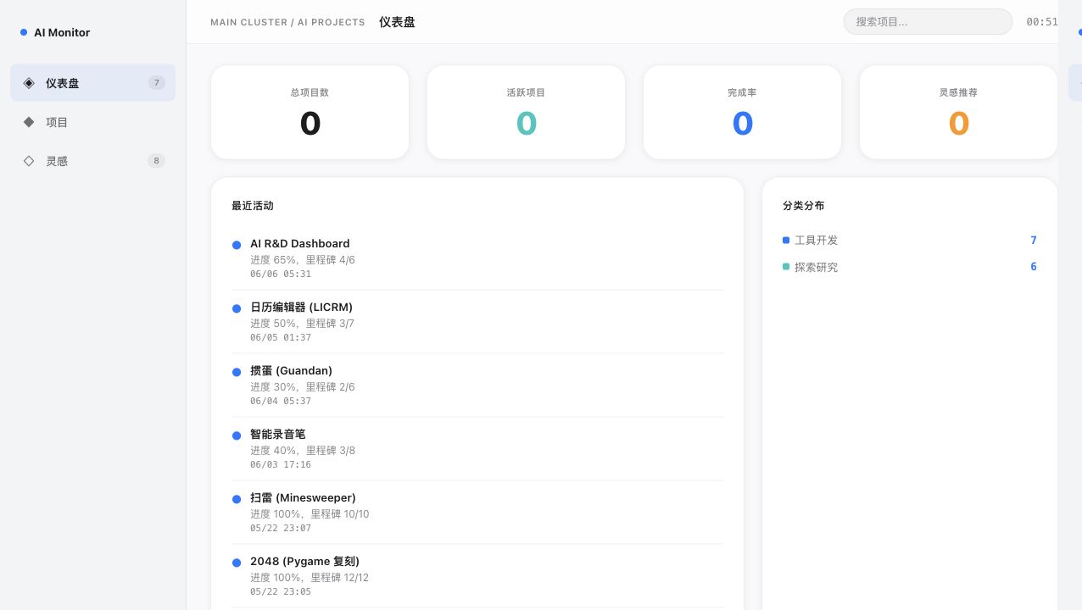
Task: Click count 6 for 探索研究
Action: pyautogui.click(x=1034, y=267)
